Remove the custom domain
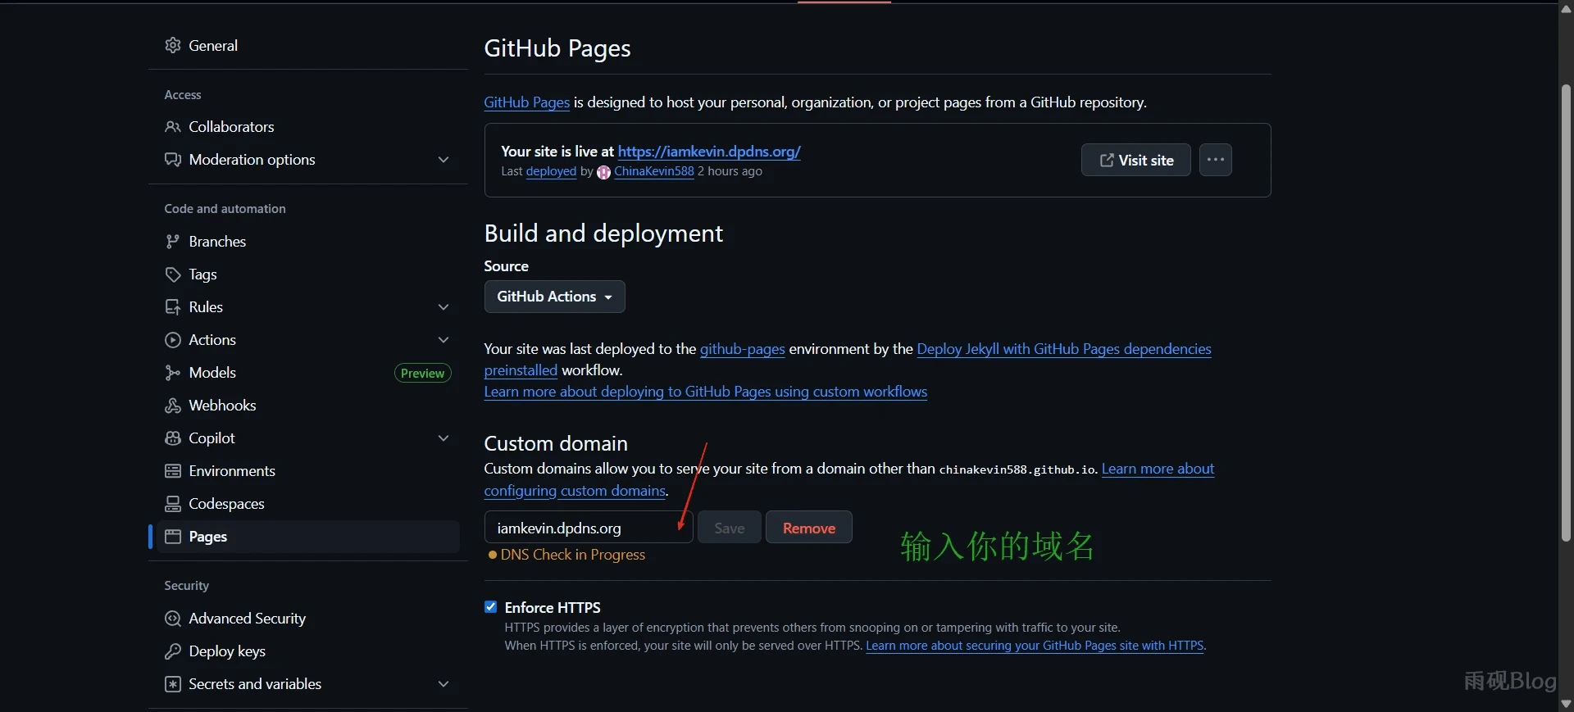 point(808,528)
